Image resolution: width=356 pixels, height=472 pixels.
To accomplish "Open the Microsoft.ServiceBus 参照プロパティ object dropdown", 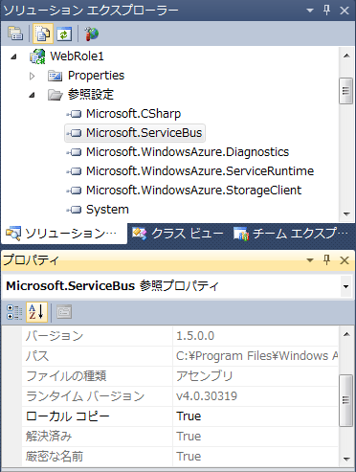I will pyautogui.click(x=345, y=286).
